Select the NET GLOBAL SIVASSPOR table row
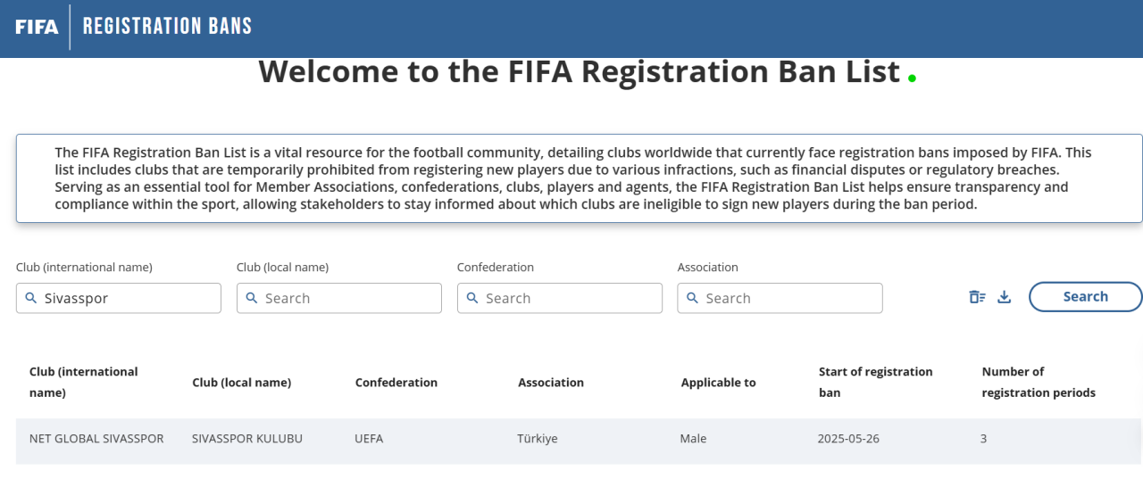Screen dimensions: 1143x479 (579, 439)
